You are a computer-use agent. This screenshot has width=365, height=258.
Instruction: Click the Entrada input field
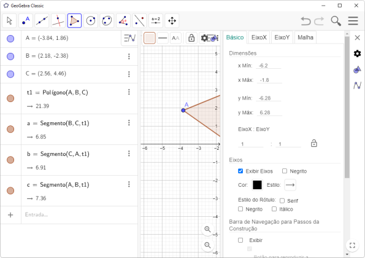tap(79, 214)
